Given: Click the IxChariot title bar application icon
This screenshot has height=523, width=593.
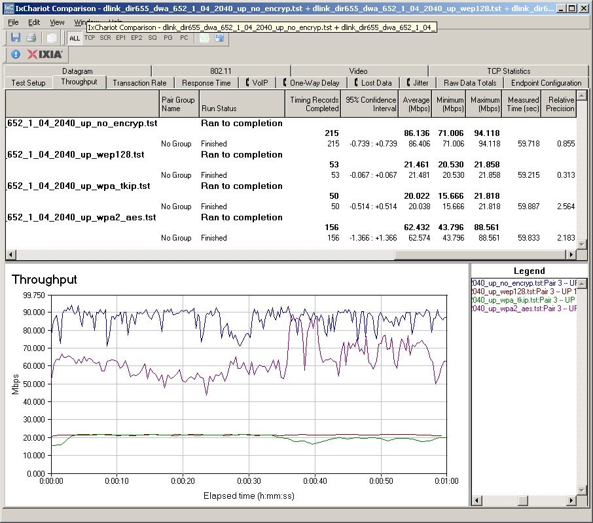Looking at the screenshot, I should coord(9,8).
